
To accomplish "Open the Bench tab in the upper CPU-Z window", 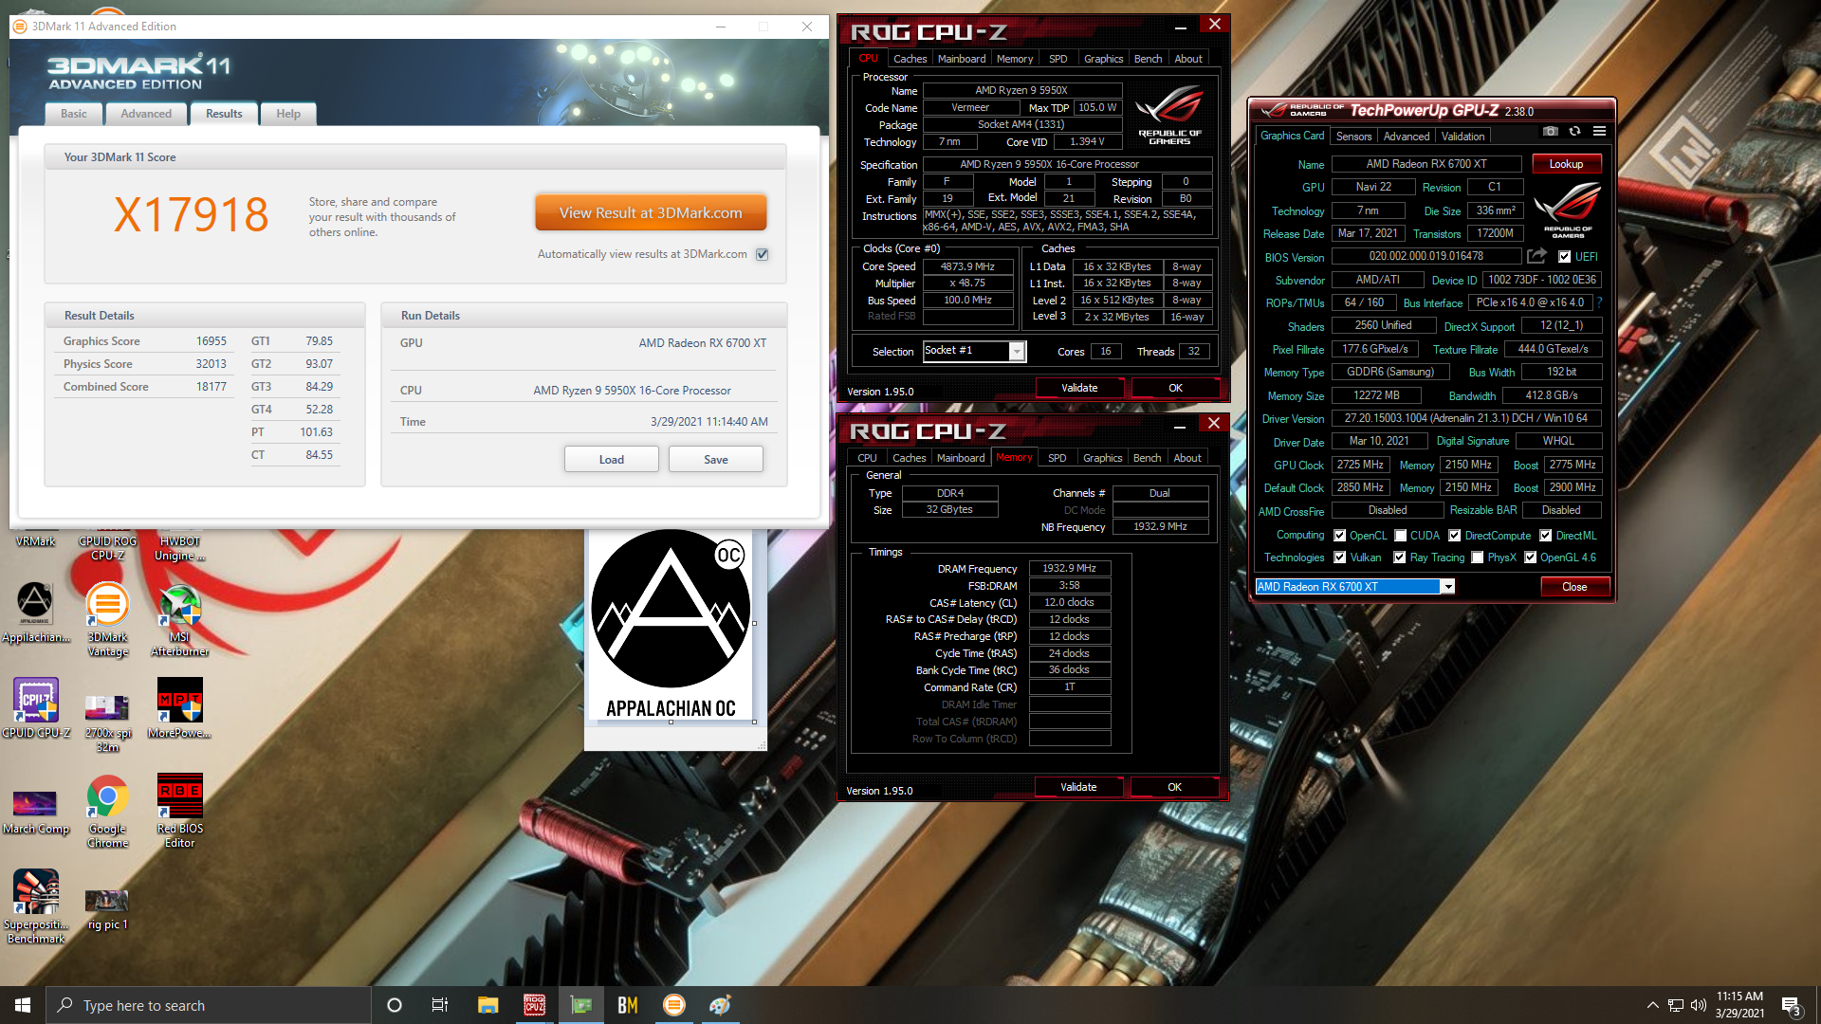I will coord(1148,59).
